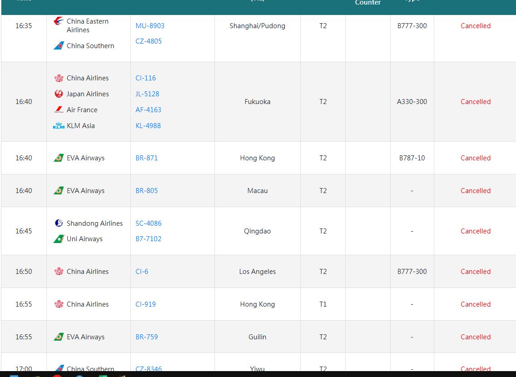Click the Japan Airlines crane logo
The height and width of the screenshot is (377, 516).
click(x=59, y=94)
